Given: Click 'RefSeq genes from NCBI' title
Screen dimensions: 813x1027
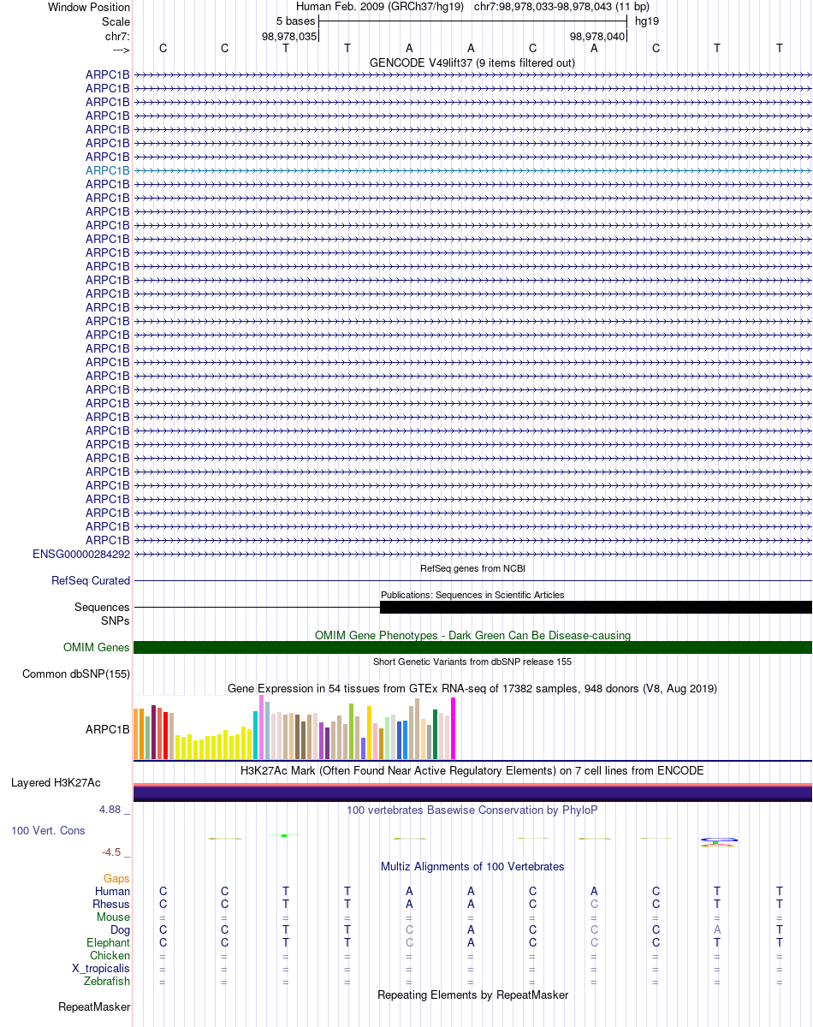Looking at the screenshot, I should pyautogui.click(x=472, y=568).
